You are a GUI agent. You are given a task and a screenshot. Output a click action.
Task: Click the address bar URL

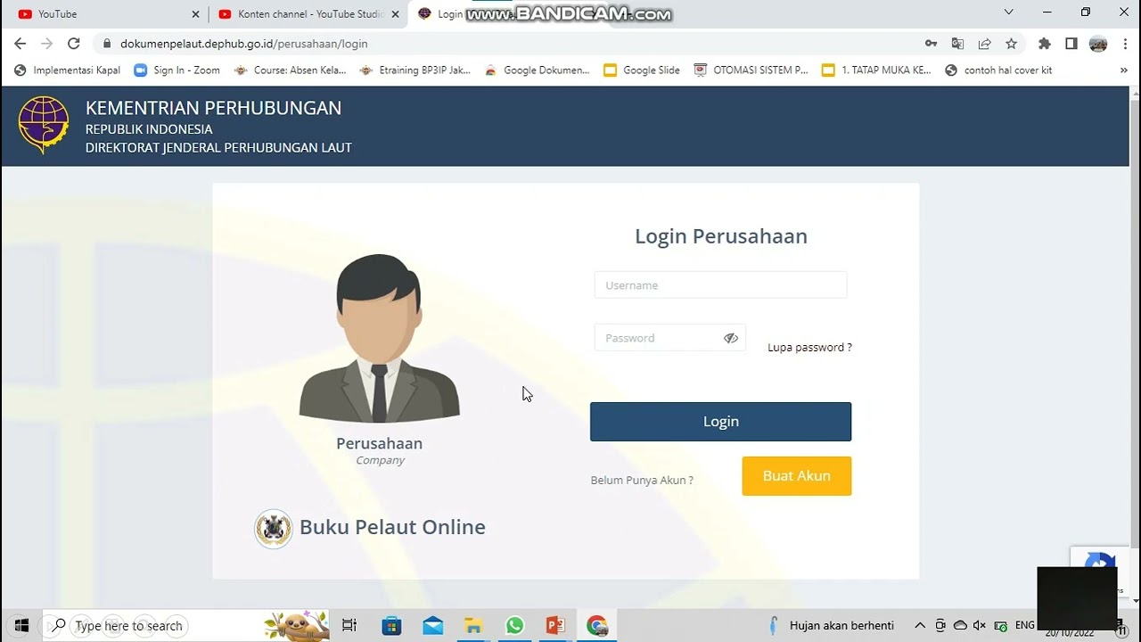243,44
